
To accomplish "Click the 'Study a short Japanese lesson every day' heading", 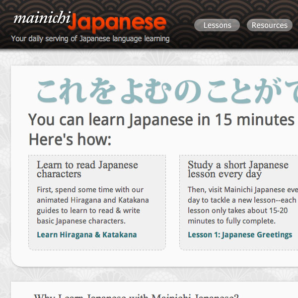I will pyautogui.click(x=238, y=169).
